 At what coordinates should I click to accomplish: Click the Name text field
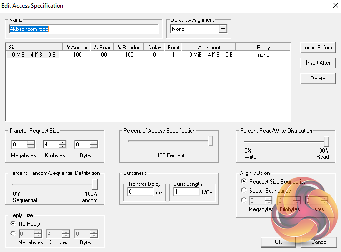83,29
